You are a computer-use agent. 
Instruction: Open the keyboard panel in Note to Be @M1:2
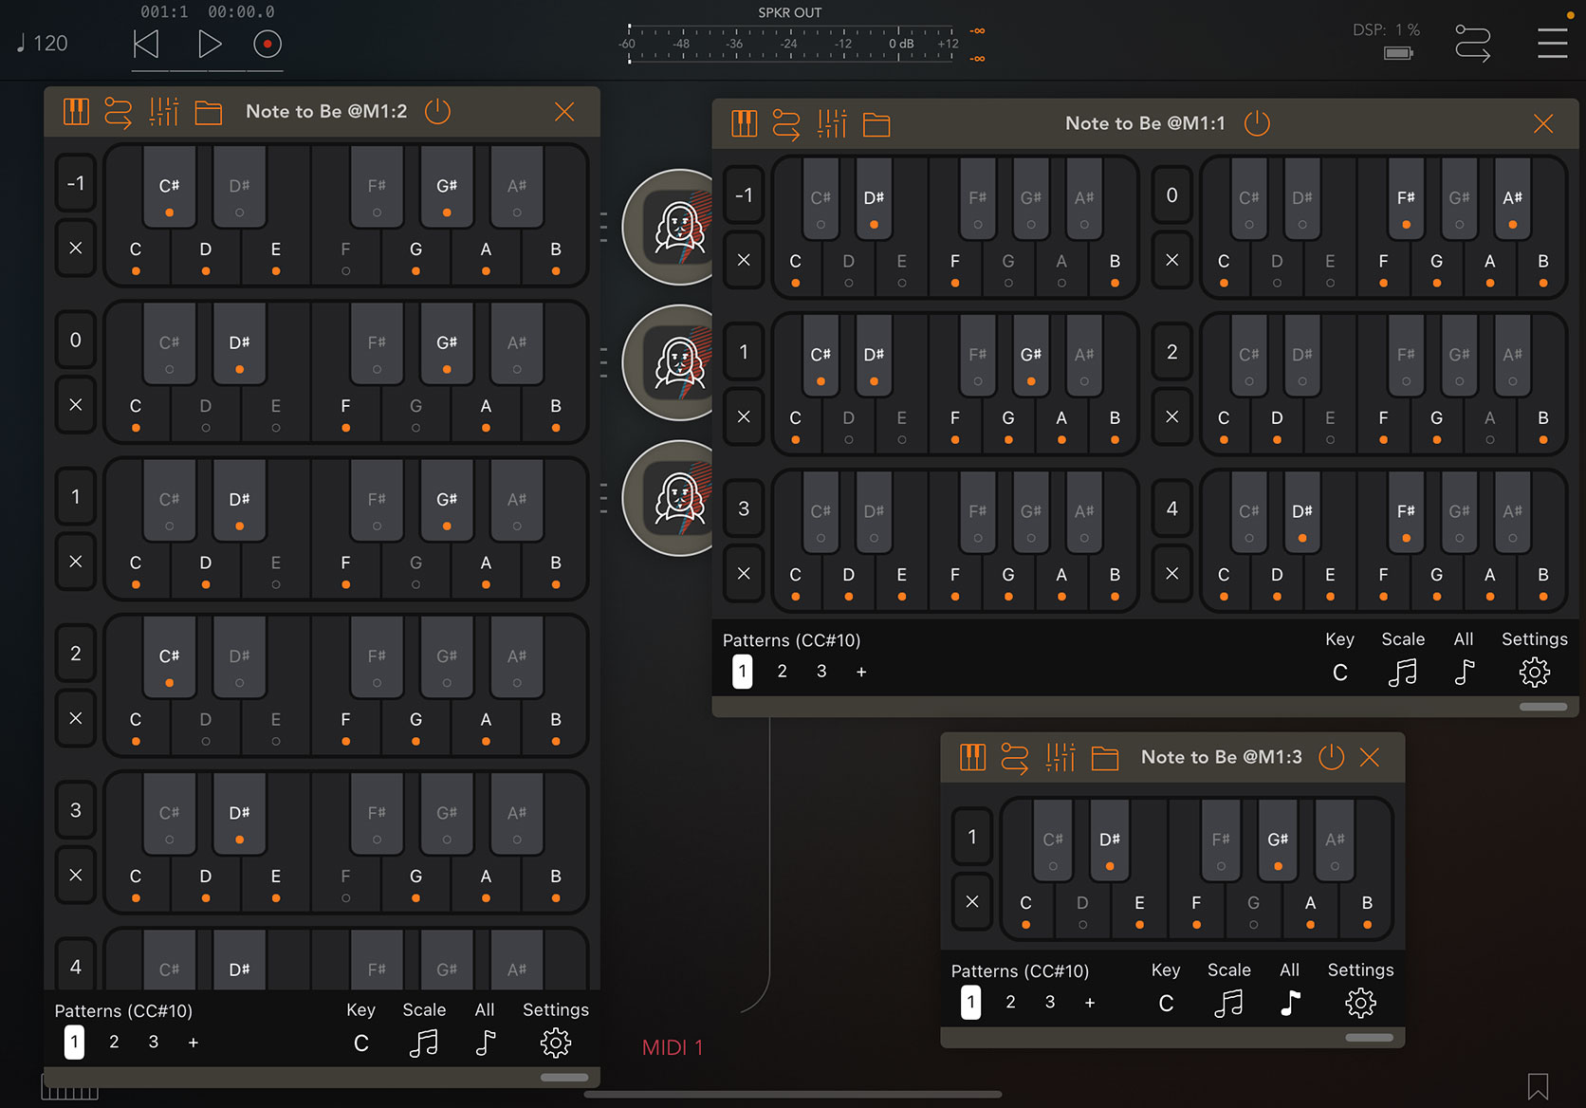(x=76, y=111)
